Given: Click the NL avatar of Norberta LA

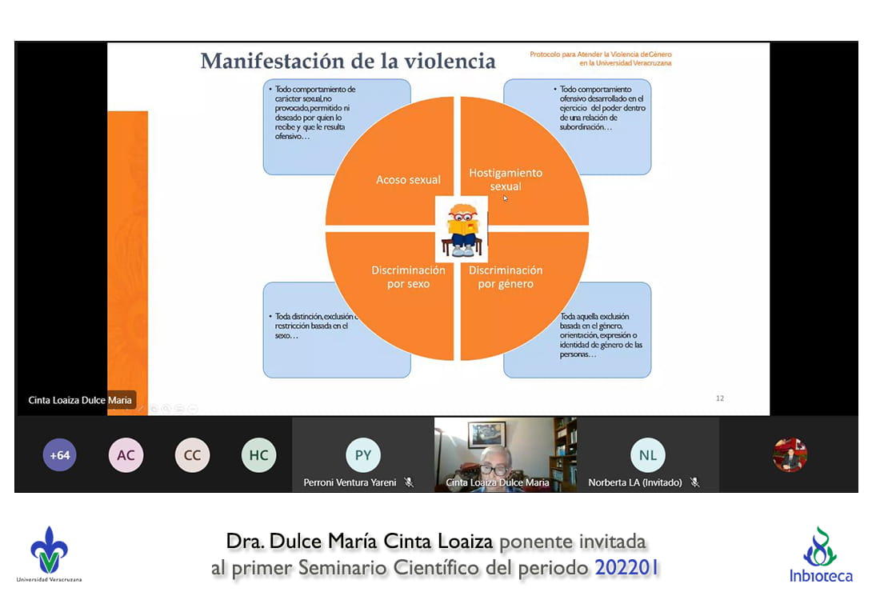Looking at the screenshot, I should click(647, 455).
